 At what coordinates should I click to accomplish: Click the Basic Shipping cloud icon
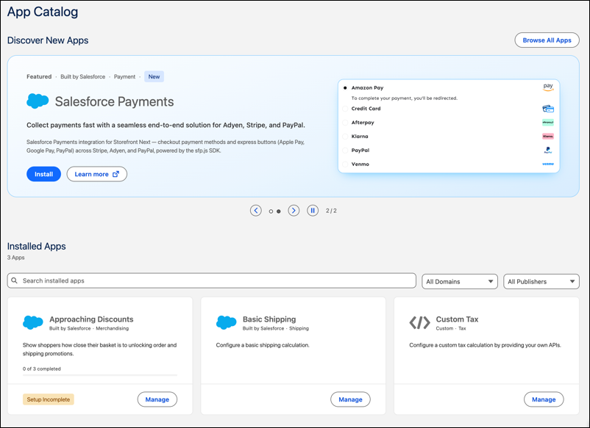(226, 322)
